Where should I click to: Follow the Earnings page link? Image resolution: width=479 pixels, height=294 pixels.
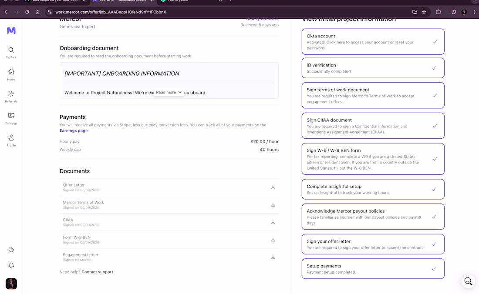coord(74,130)
